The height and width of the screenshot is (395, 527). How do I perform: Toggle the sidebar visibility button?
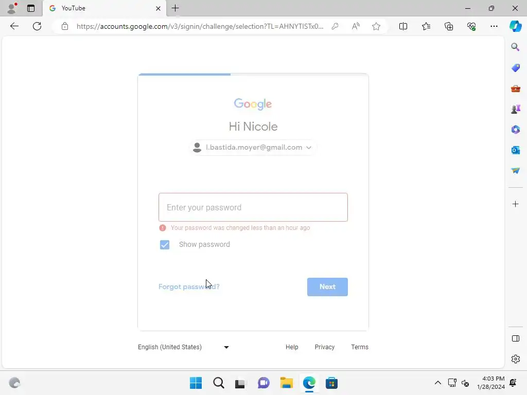515,338
